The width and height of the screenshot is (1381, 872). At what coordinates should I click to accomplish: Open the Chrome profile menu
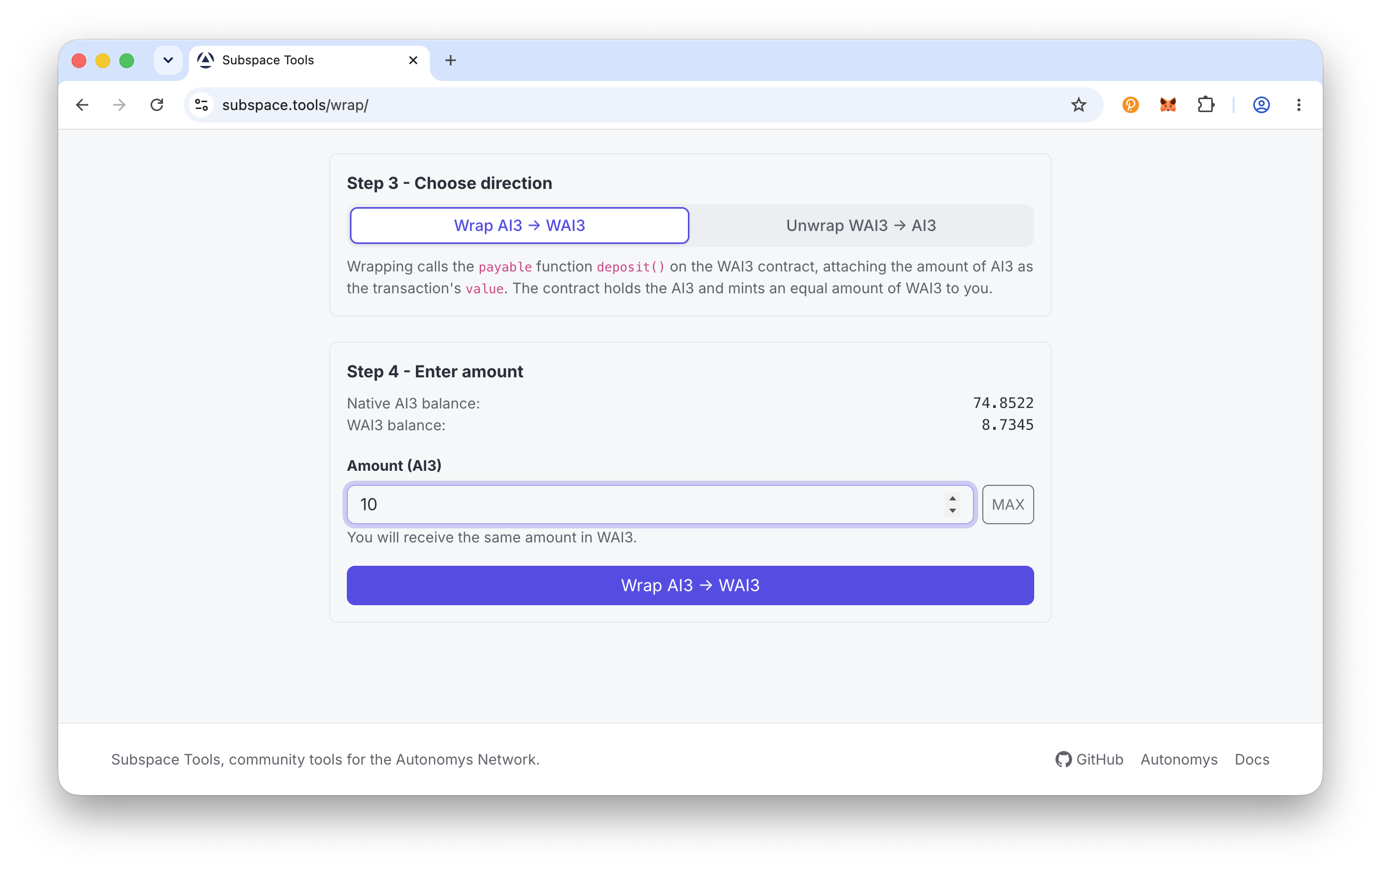(x=1261, y=105)
